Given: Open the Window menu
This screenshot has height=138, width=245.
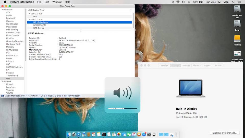Looking at the screenshot, I should [57, 2].
